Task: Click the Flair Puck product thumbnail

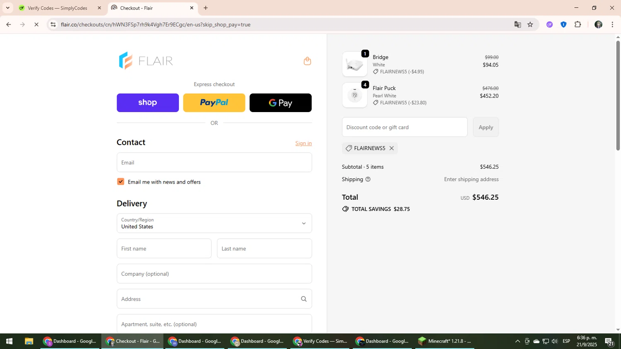Action: pyautogui.click(x=354, y=95)
